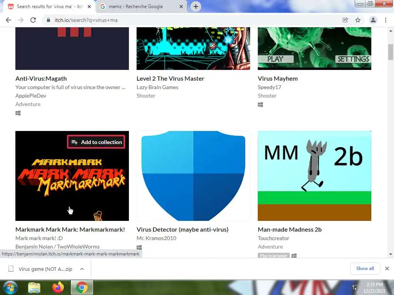This screenshot has width=394, height=295.
Task: Click Adventure genre under Touchcreator
Action: (270, 247)
